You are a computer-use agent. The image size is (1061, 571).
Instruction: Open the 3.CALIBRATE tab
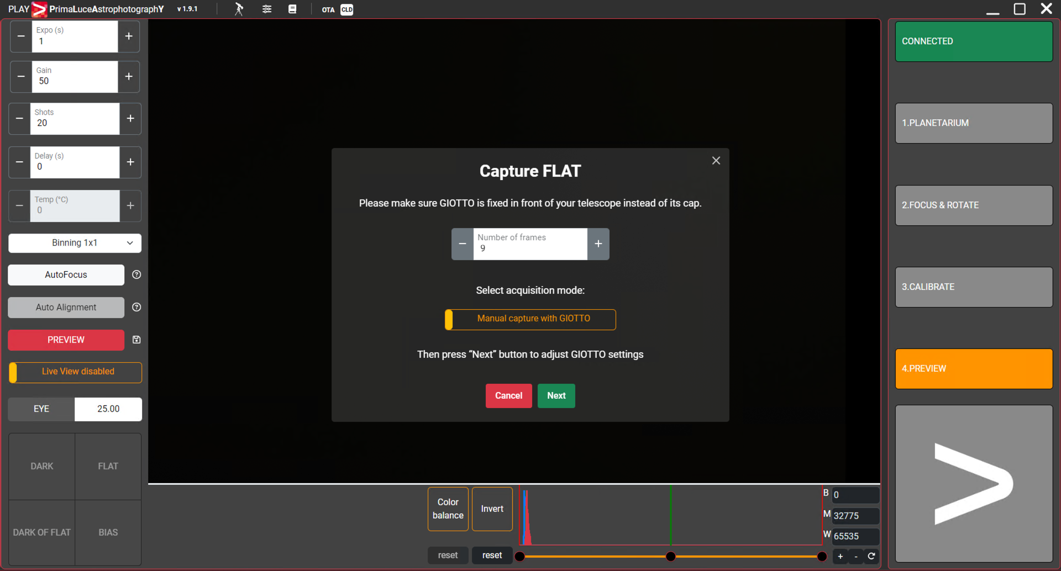coord(974,287)
